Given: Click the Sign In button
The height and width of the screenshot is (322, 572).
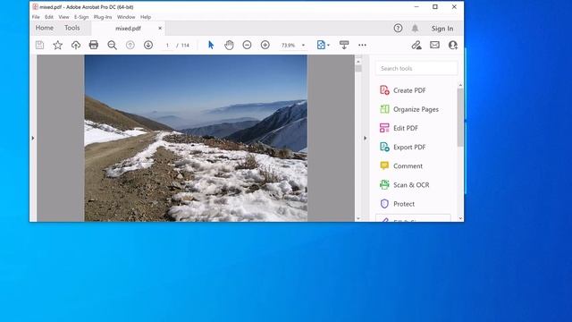Looking at the screenshot, I should tap(442, 28).
